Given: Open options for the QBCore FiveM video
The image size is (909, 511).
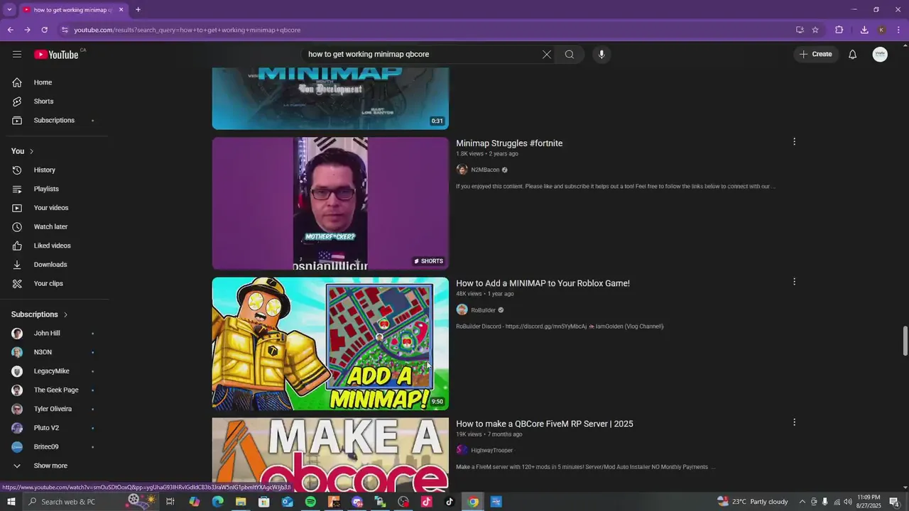Looking at the screenshot, I should click(794, 422).
